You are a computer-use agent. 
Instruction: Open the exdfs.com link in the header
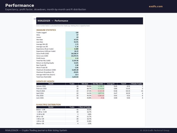pos(156,7)
